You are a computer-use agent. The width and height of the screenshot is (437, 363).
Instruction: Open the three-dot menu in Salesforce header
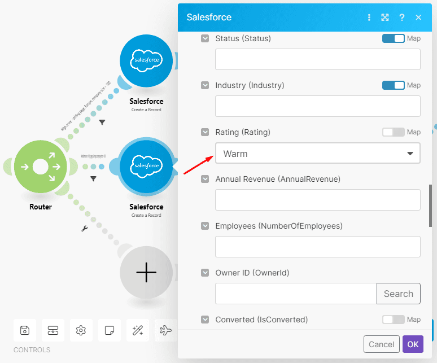coord(369,18)
